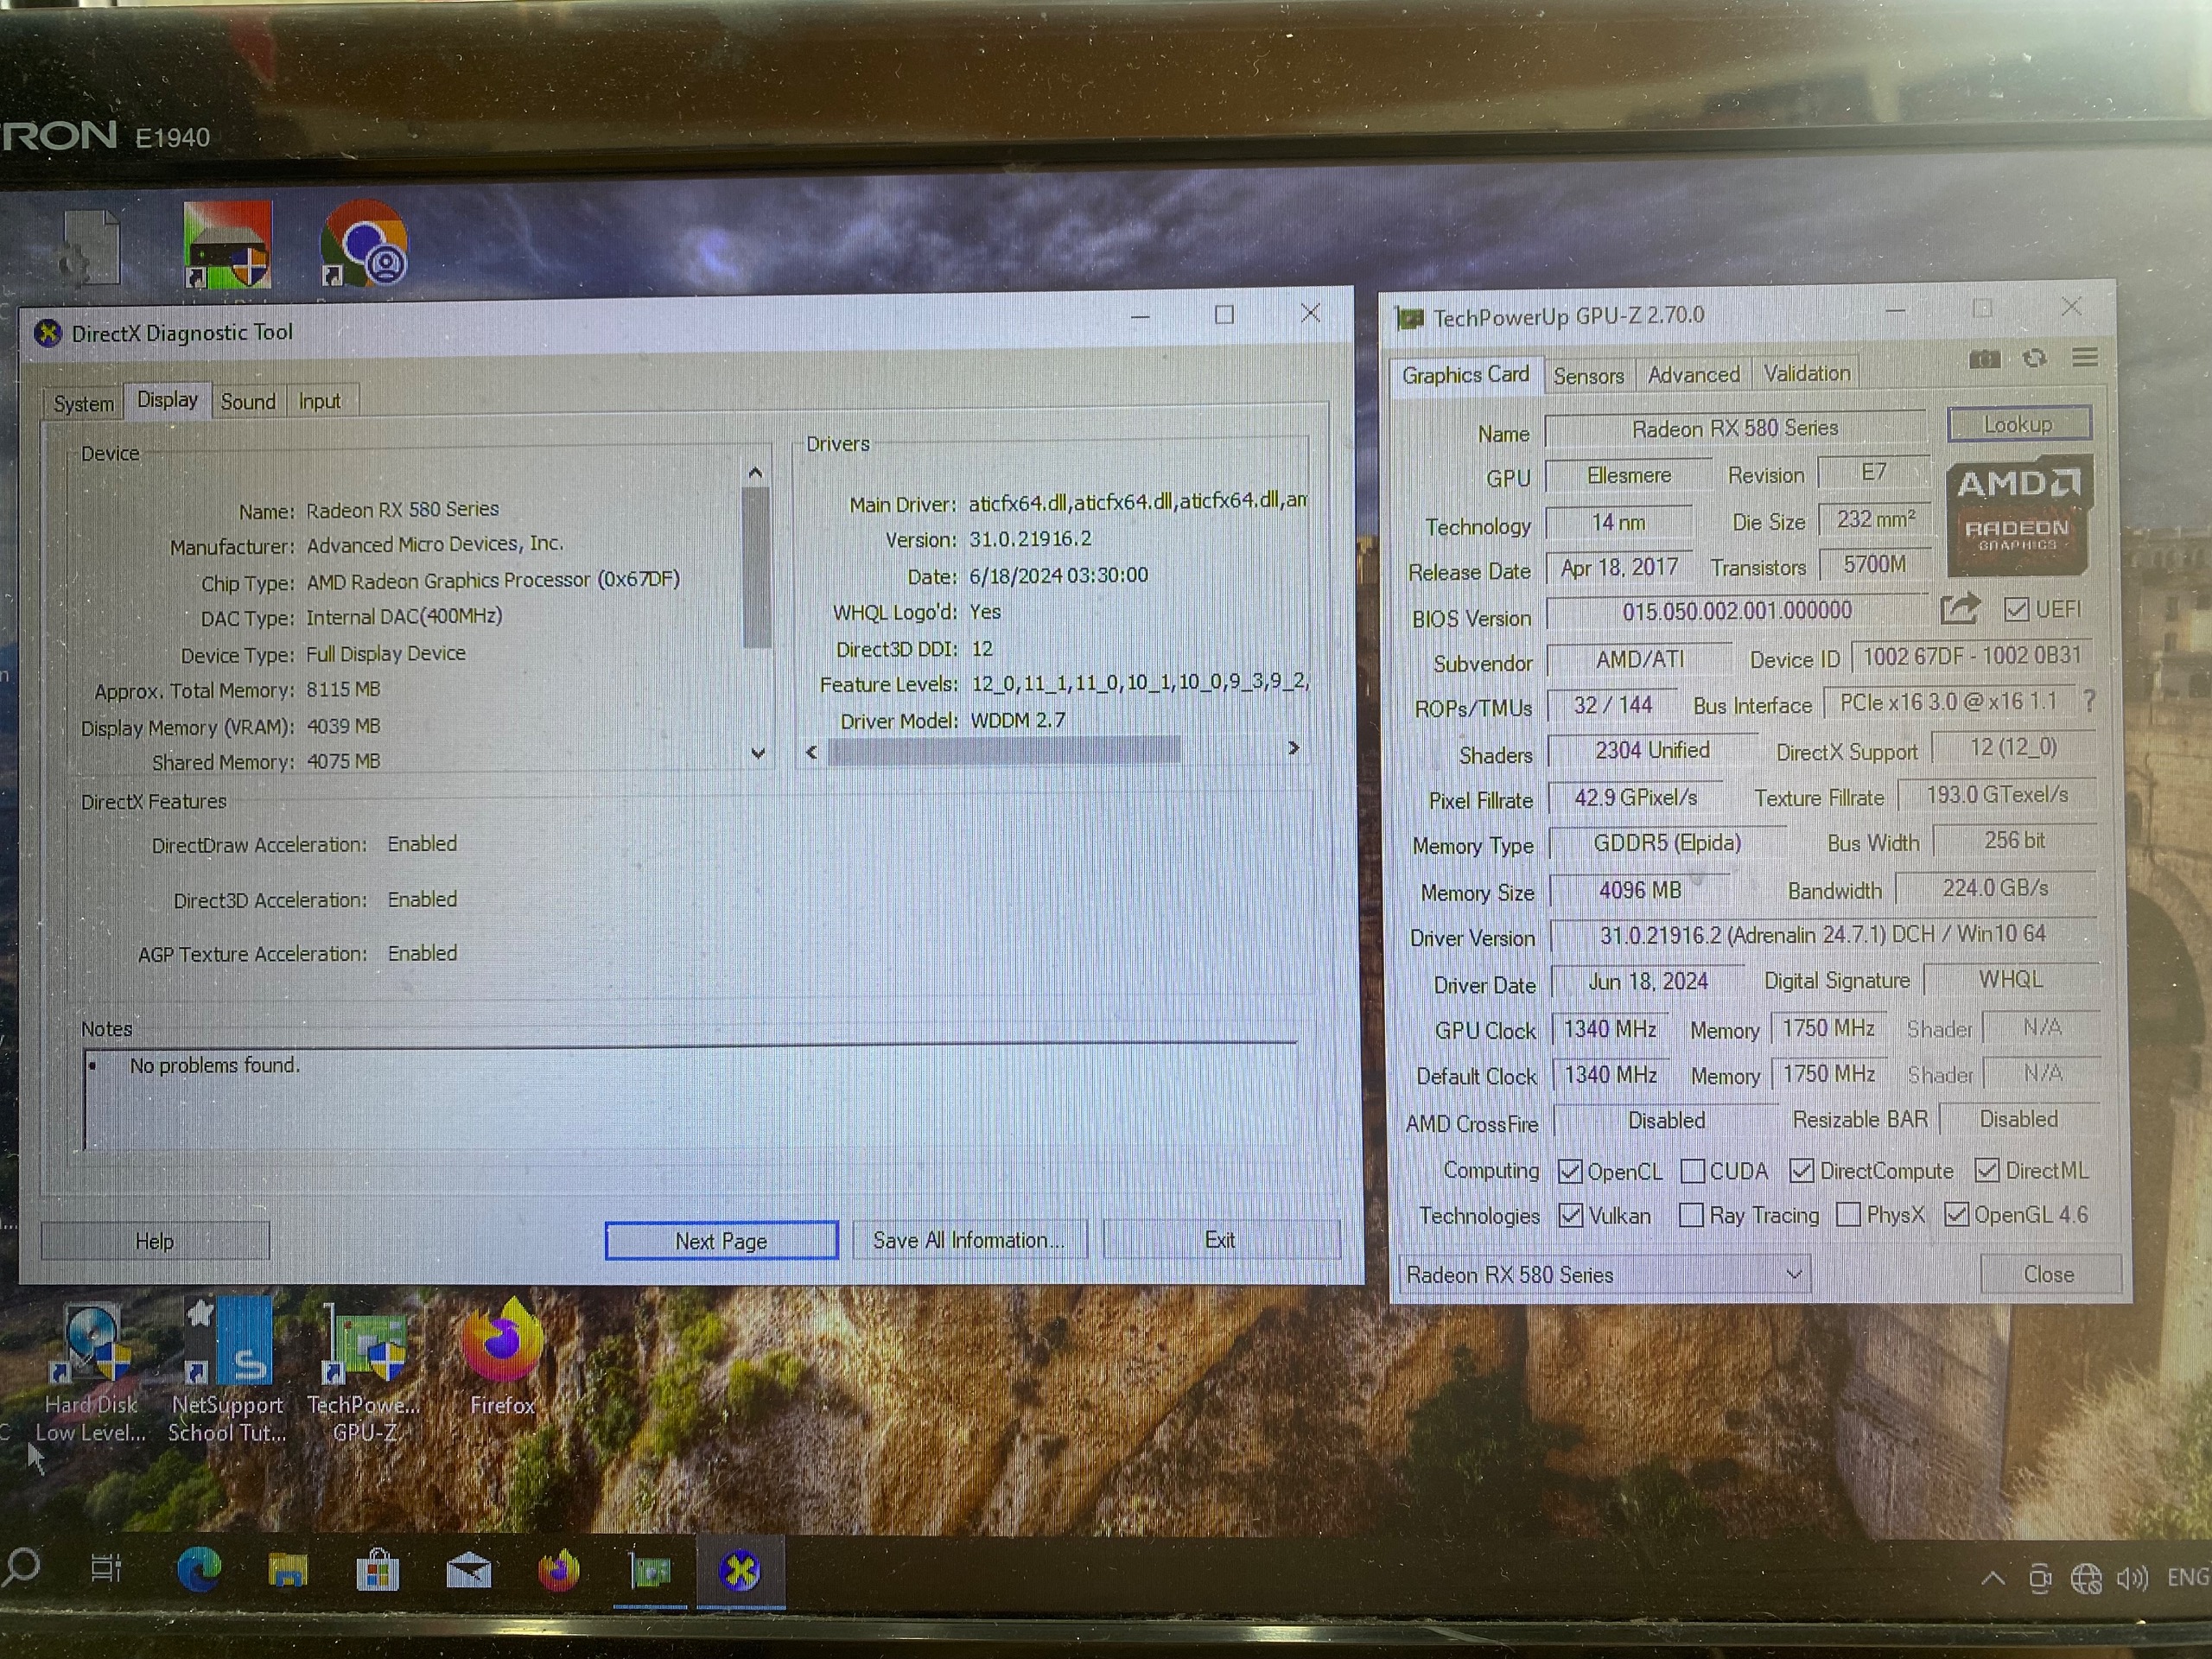The width and height of the screenshot is (2212, 1659).
Task: Open the Advanced tab in GPU-Z
Action: pos(1693,375)
